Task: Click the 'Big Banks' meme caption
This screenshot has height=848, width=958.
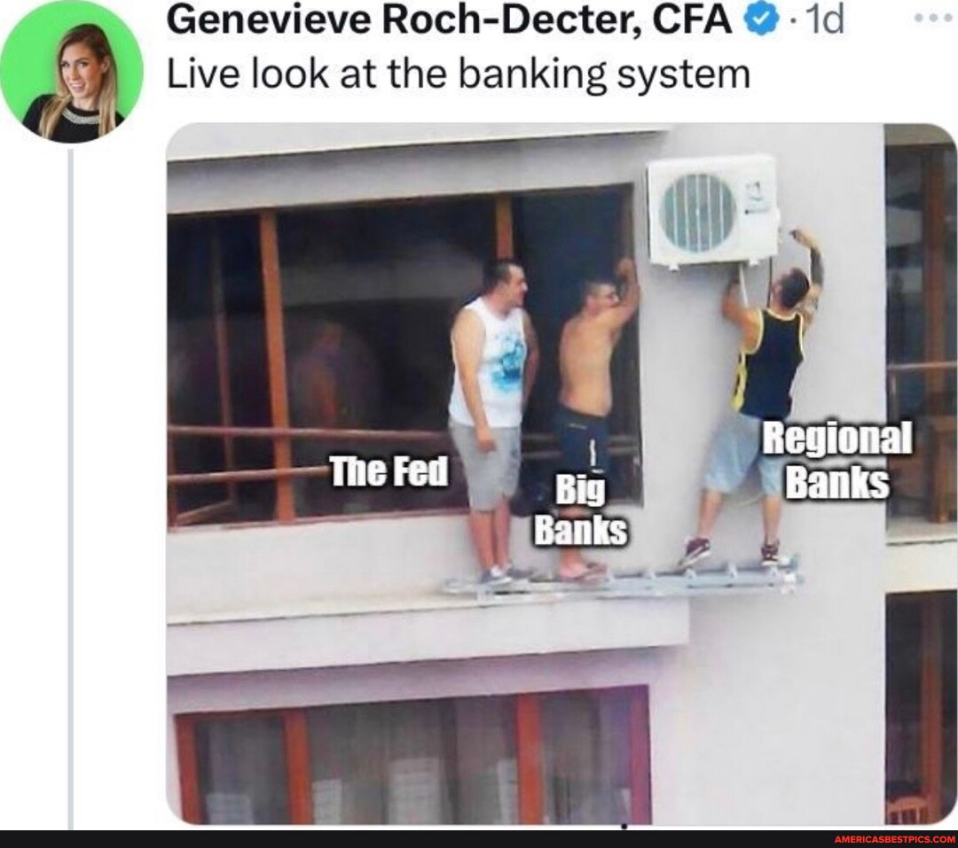Action: 580,510
